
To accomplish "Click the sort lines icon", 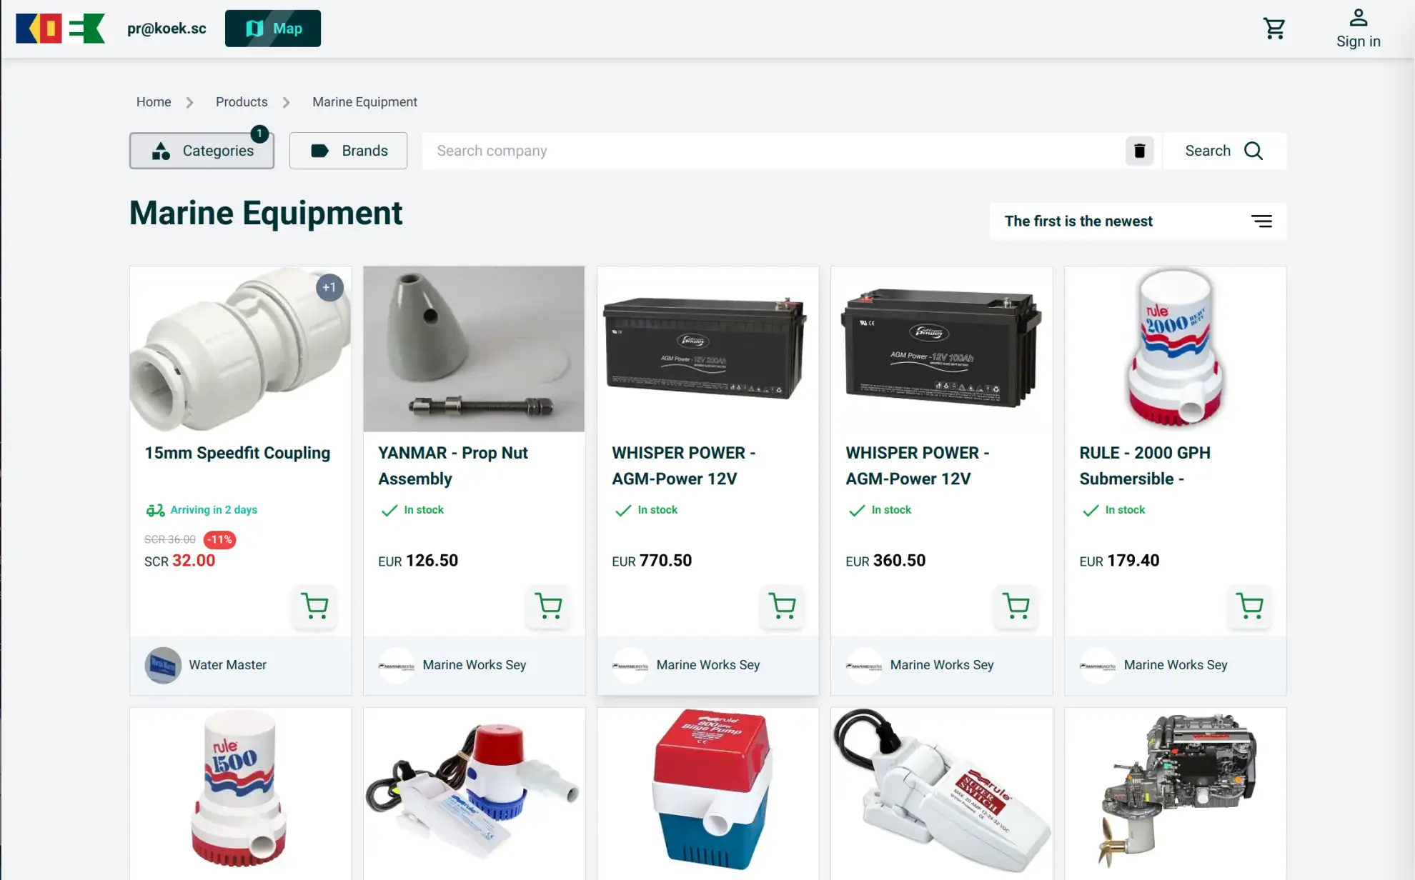I will click(x=1261, y=221).
